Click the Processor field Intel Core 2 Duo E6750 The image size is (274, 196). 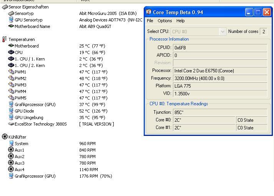220,71
